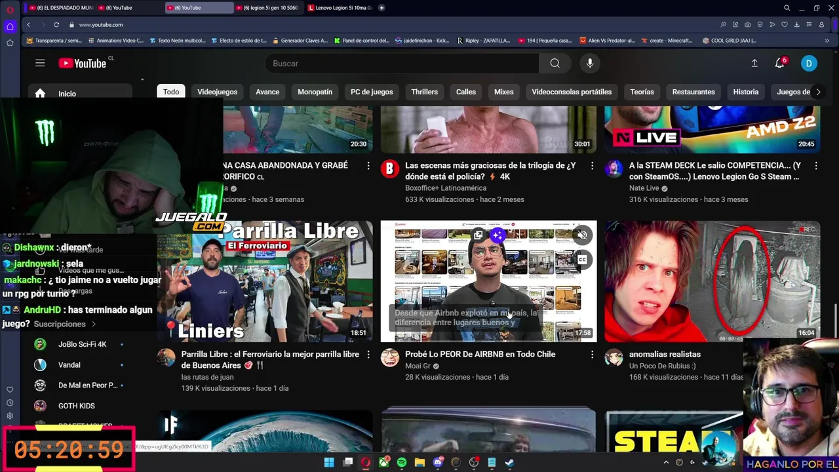Open the YouTube hamburger guide menu
This screenshot has width=839, height=472.
click(40, 63)
